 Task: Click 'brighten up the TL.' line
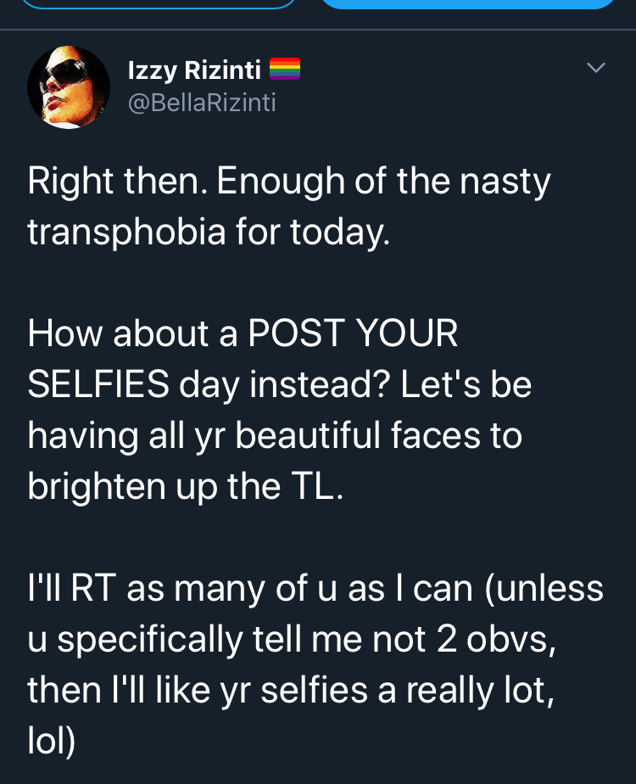coord(186,486)
